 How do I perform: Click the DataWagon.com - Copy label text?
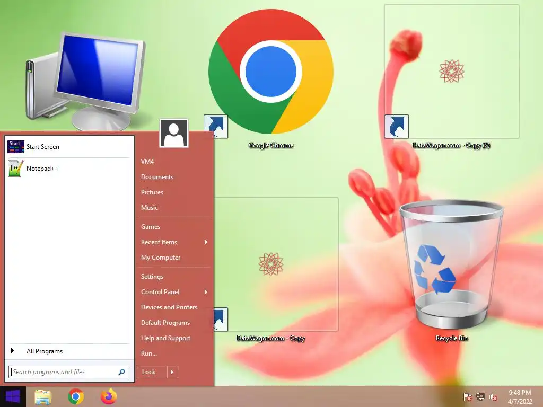(271, 338)
